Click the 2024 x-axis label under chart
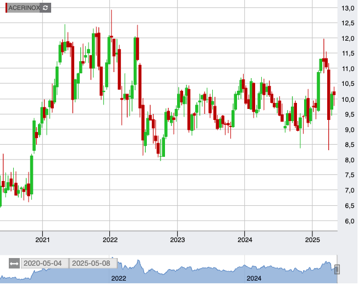Screen dimensions: 358x285 click(x=245, y=240)
